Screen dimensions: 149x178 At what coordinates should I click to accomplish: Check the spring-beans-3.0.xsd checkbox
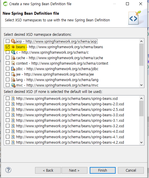pos(7,115)
